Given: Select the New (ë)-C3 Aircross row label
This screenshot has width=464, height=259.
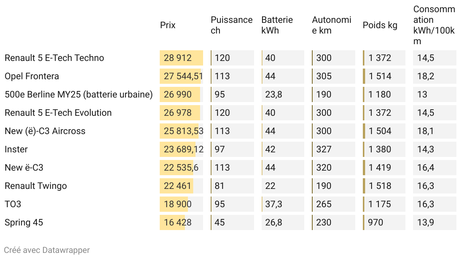Looking at the screenshot, I should (45, 131).
